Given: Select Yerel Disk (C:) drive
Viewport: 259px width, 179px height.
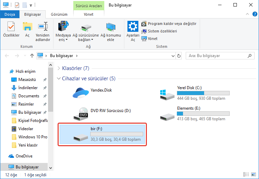Looking at the screenshot, I should (167, 93).
